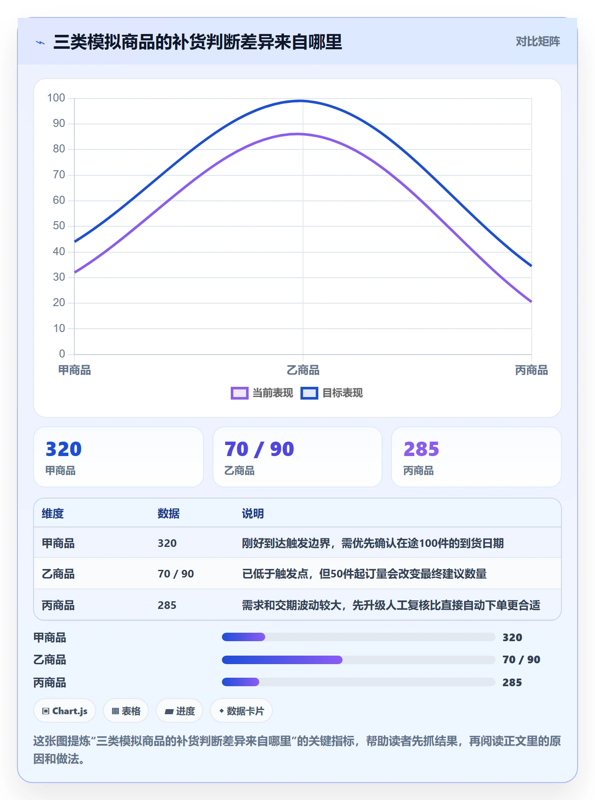Click the 70 / 90 value beside 乙商品 bar
The image size is (595, 800).
(521, 659)
